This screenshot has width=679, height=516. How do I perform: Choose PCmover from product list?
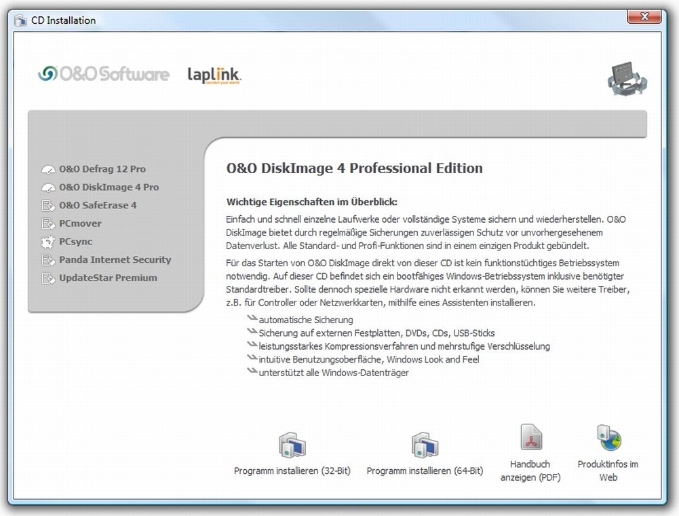coord(80,224)
